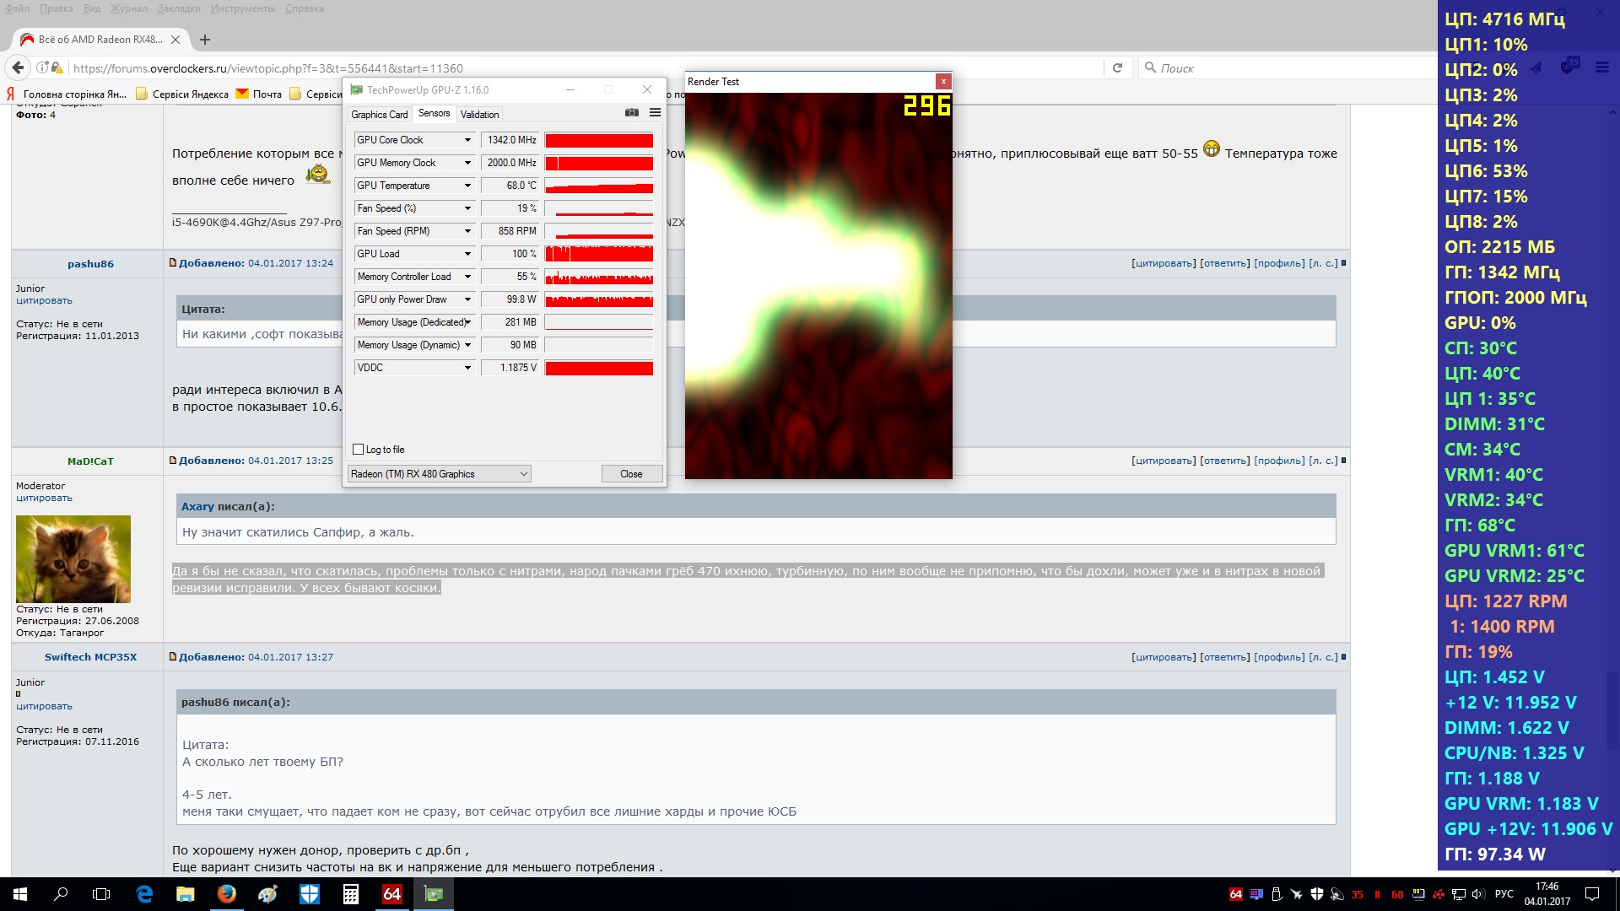Image resolution: width=1620 pixels, height=911 pixels.
Task: Open the GPU-Z hamburger menu icon
Action: point(655,113)
